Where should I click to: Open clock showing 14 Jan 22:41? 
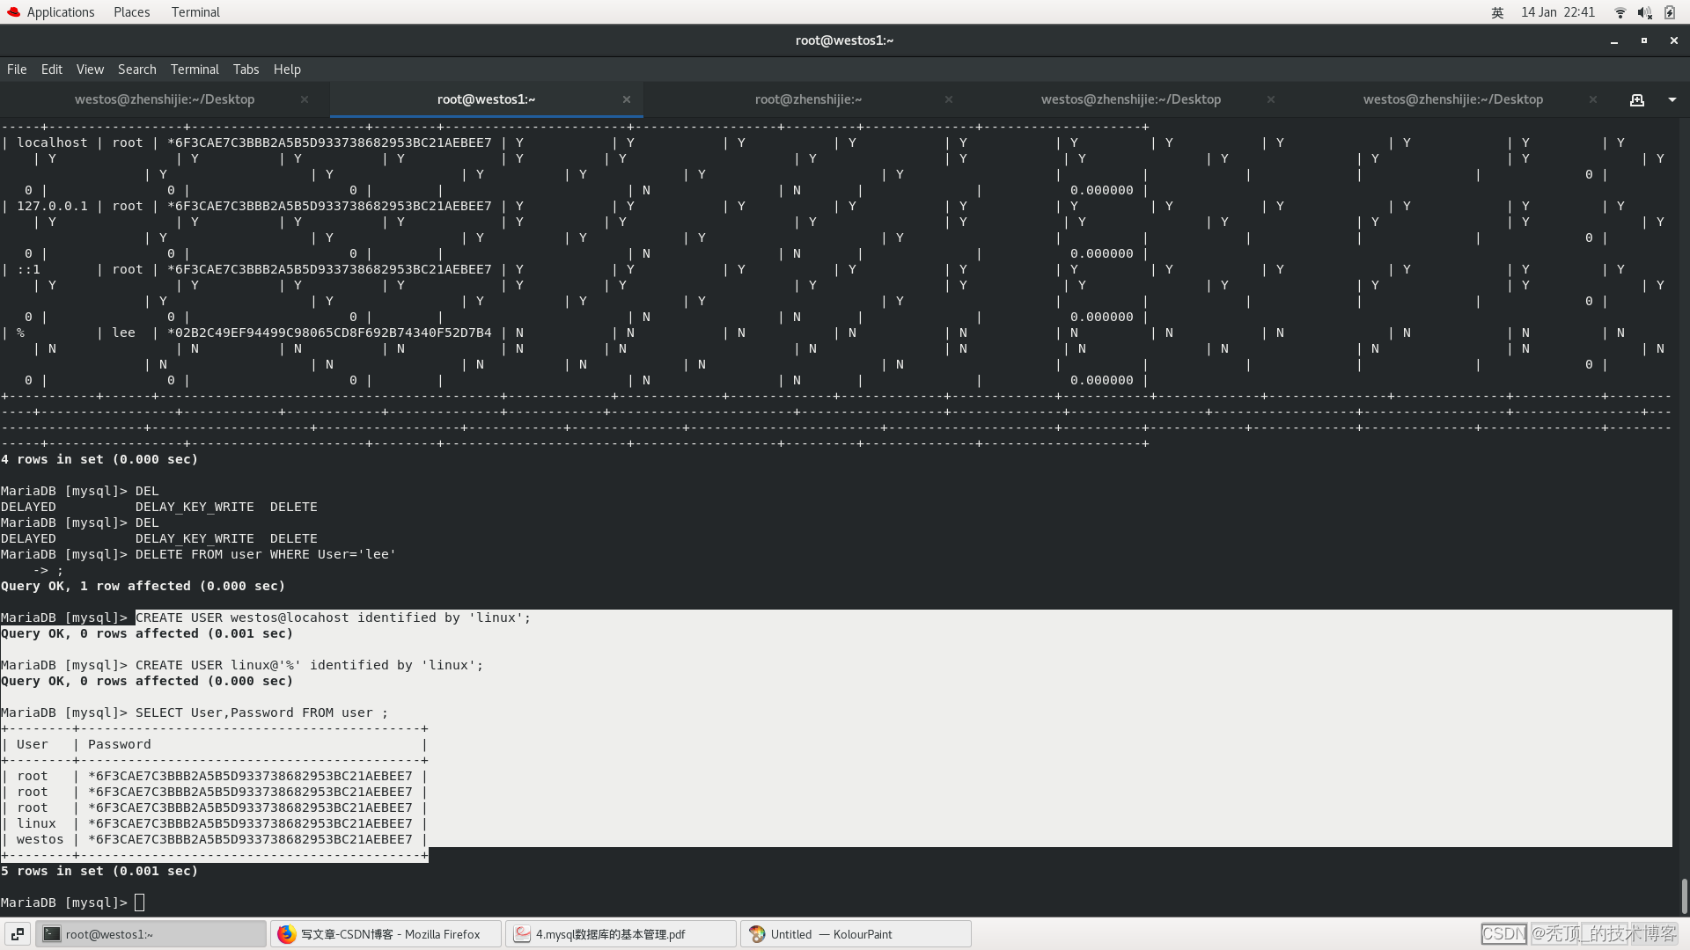tap(1557, 12)
